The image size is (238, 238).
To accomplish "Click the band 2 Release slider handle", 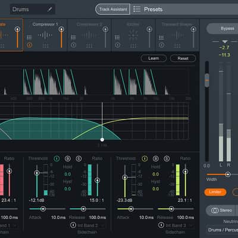I will point(83,209).
